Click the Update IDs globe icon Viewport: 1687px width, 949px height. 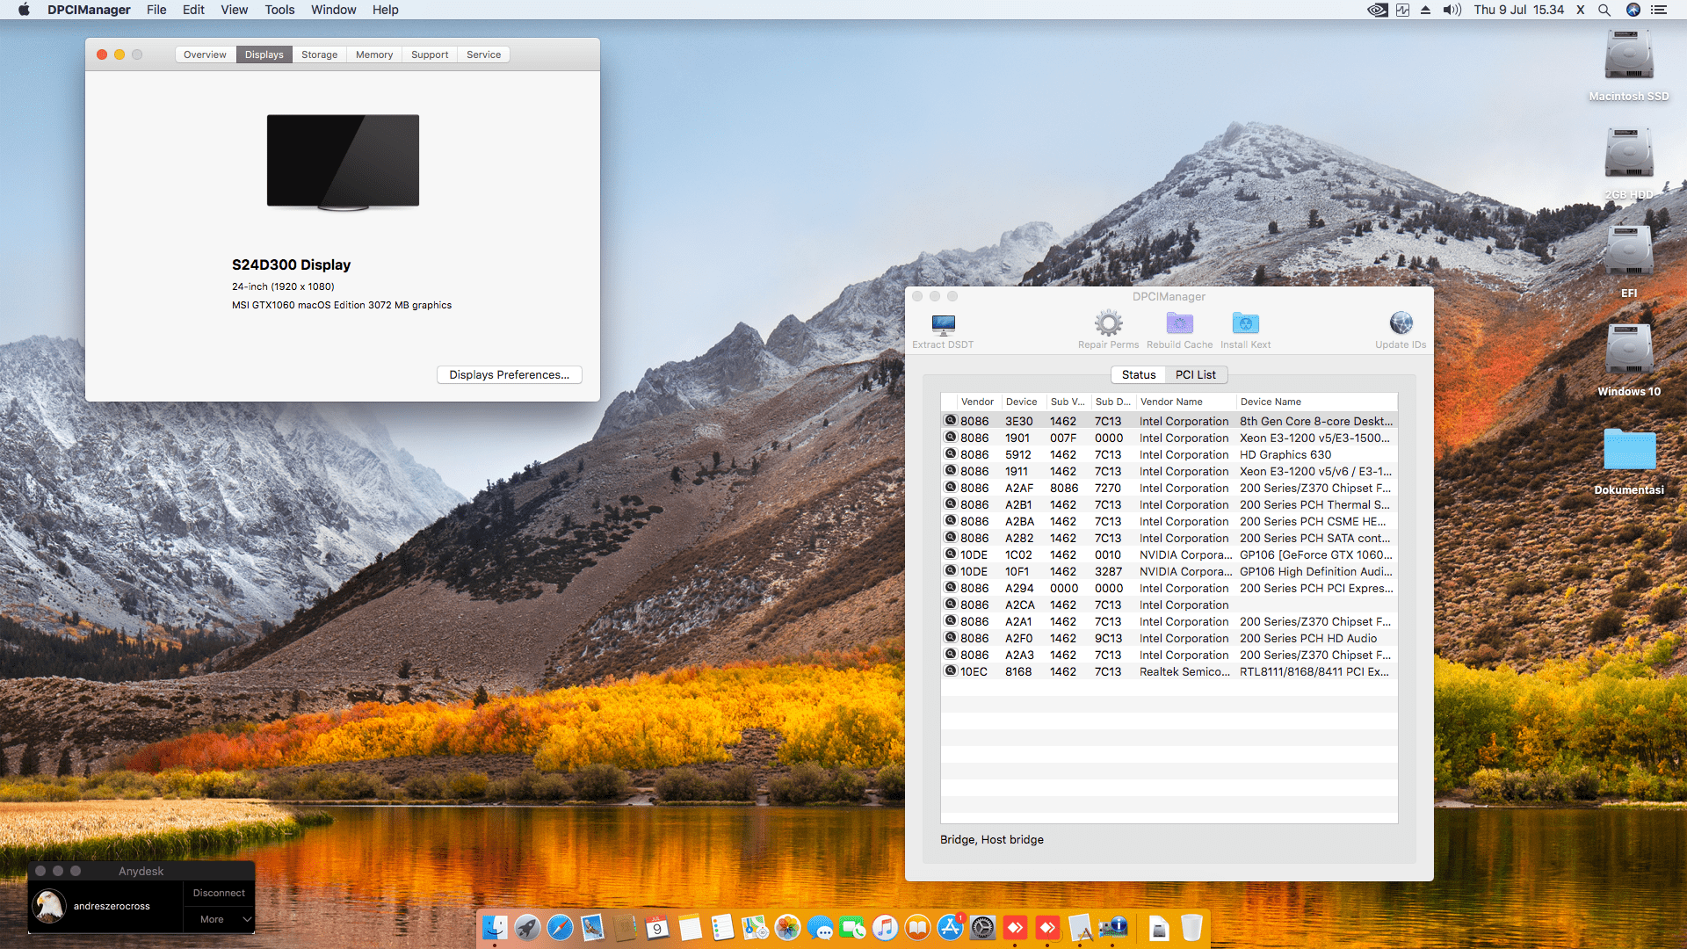[x=1401, y=323]
